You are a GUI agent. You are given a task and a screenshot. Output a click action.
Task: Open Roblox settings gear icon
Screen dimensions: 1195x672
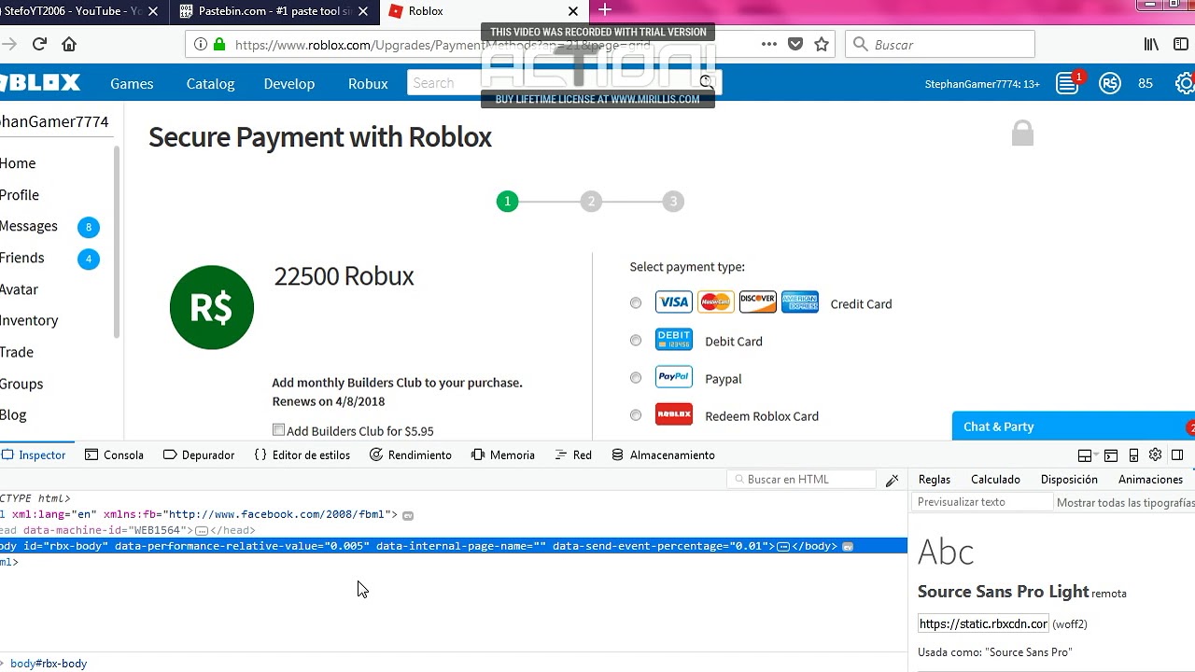coord(1185,83)
